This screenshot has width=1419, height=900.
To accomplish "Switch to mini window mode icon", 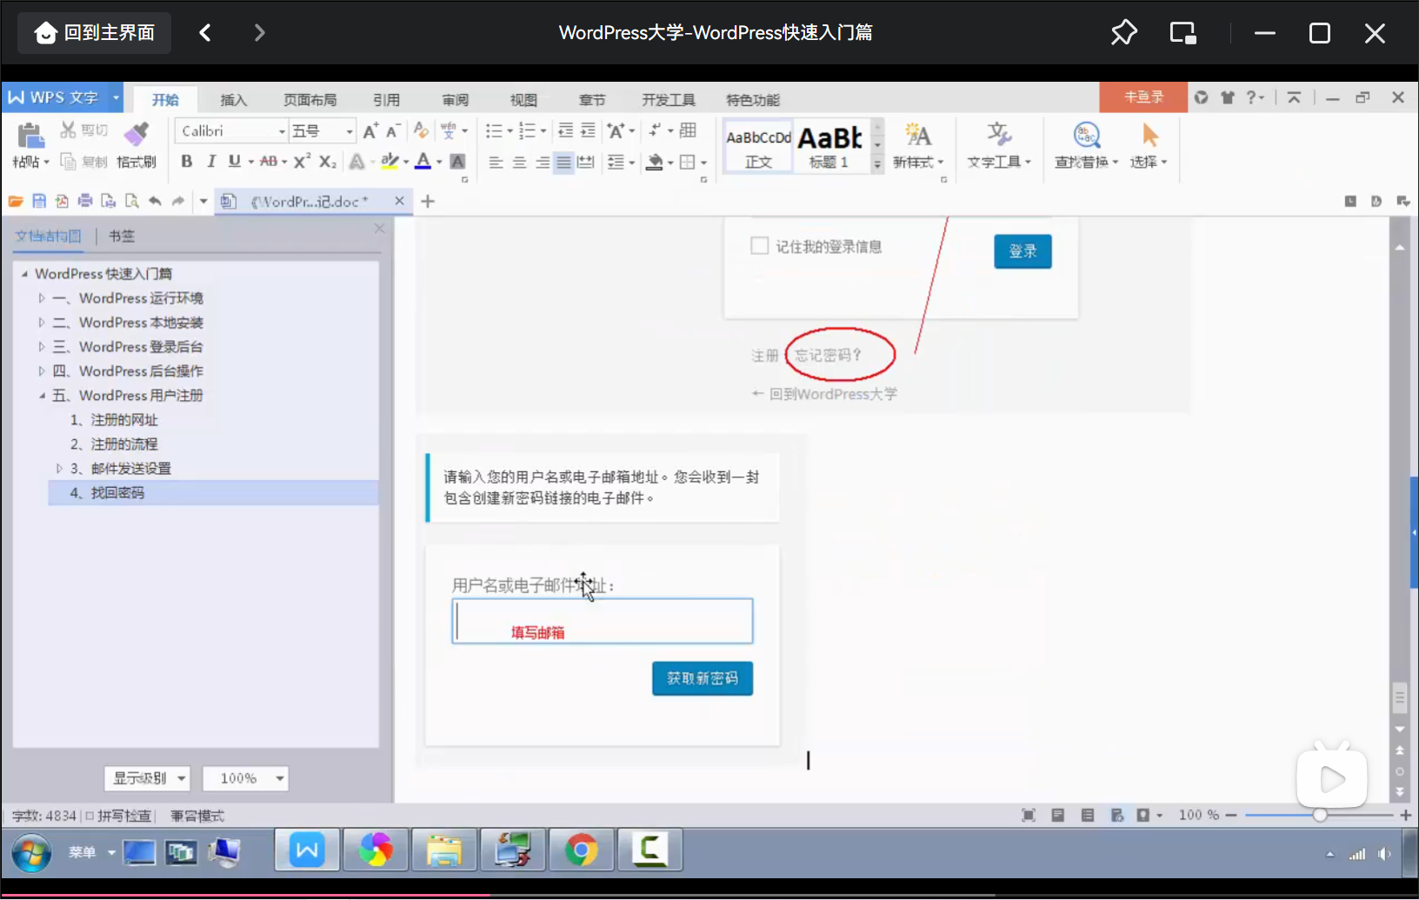I will (1182, 33).
